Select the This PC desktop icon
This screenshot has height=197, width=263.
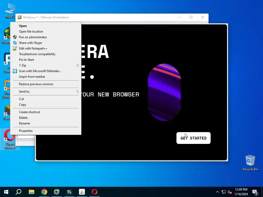[10, 11]
